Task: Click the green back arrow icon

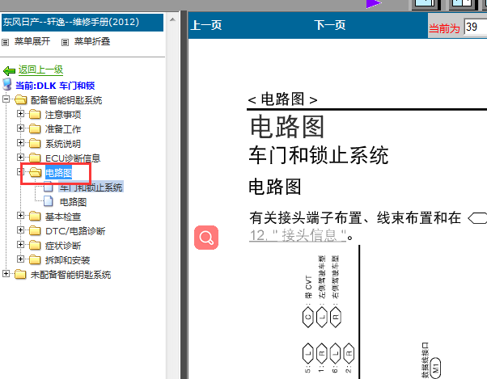Action: [10, 71]
